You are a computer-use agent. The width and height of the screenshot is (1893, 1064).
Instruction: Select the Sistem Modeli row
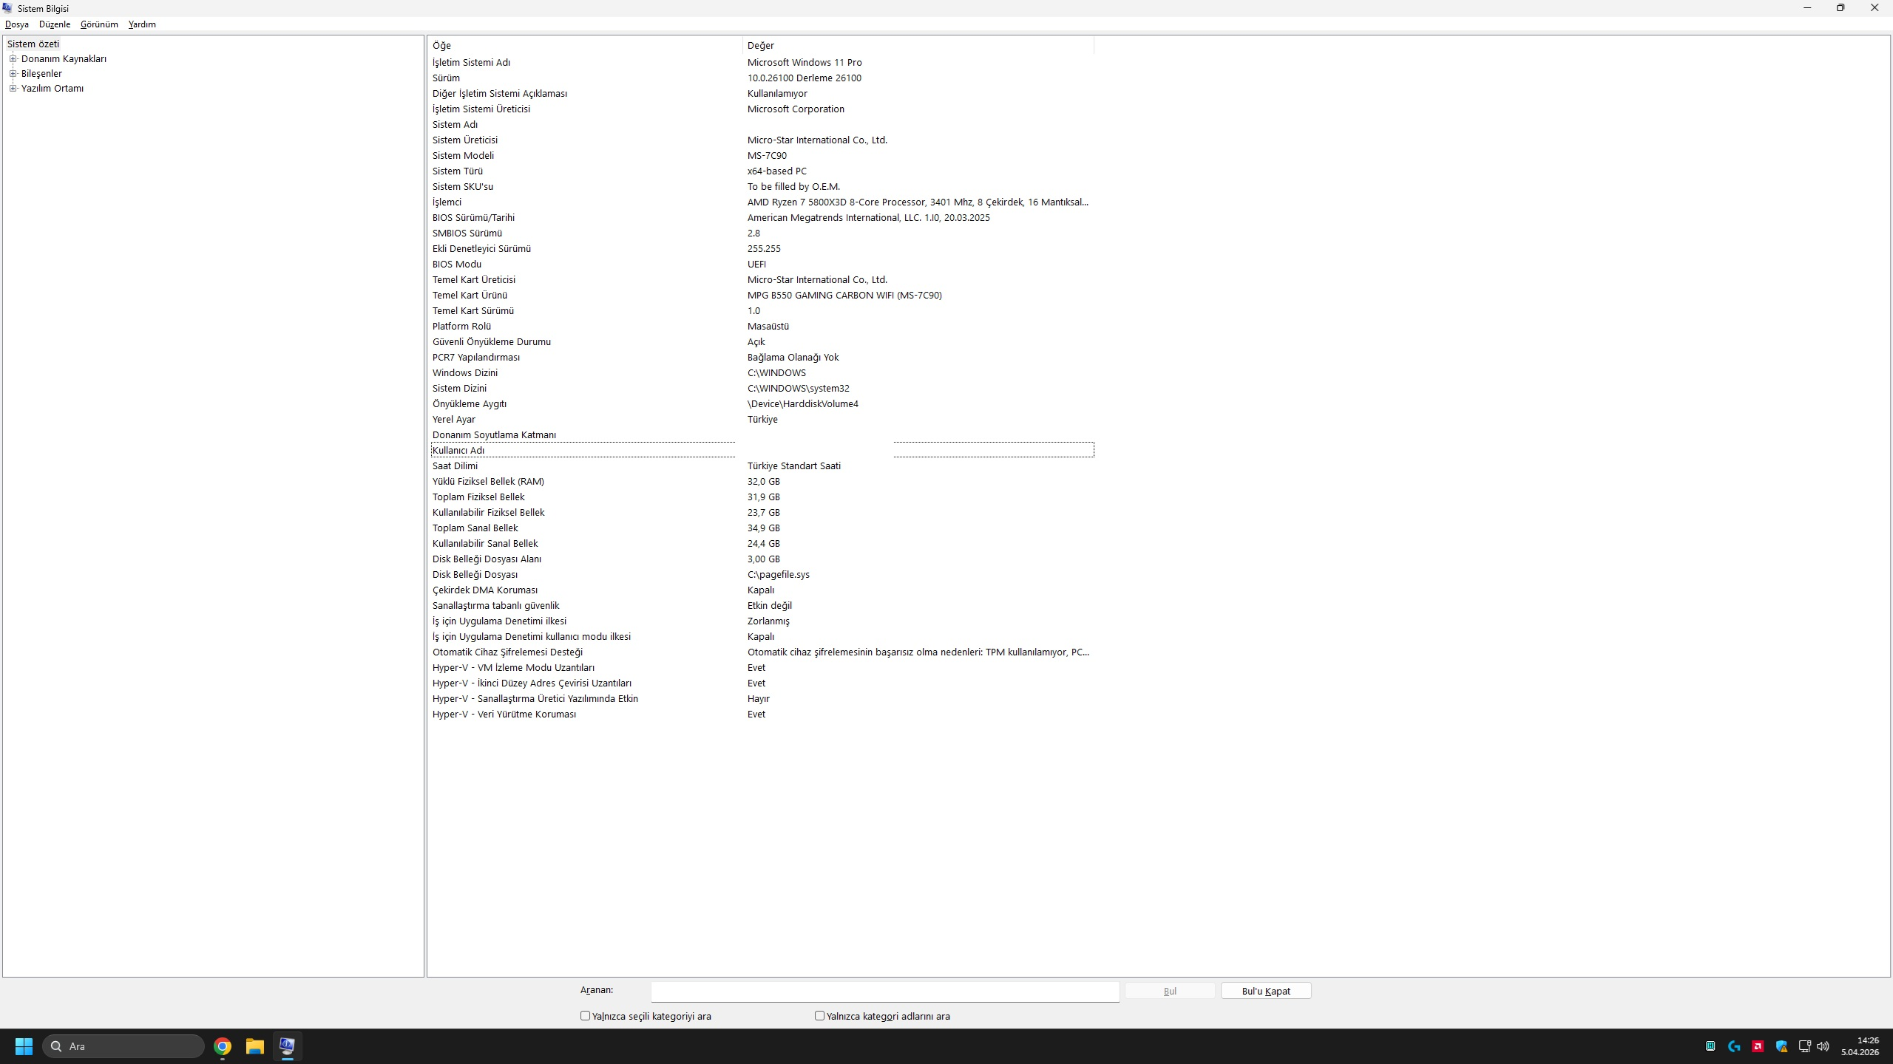762,156
